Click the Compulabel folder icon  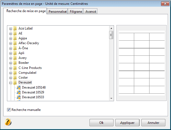point(15,73)
